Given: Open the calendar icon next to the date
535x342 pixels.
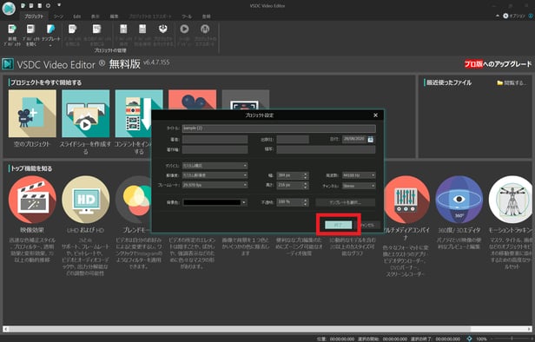Looking at the screenshot, I should point(371,139).
